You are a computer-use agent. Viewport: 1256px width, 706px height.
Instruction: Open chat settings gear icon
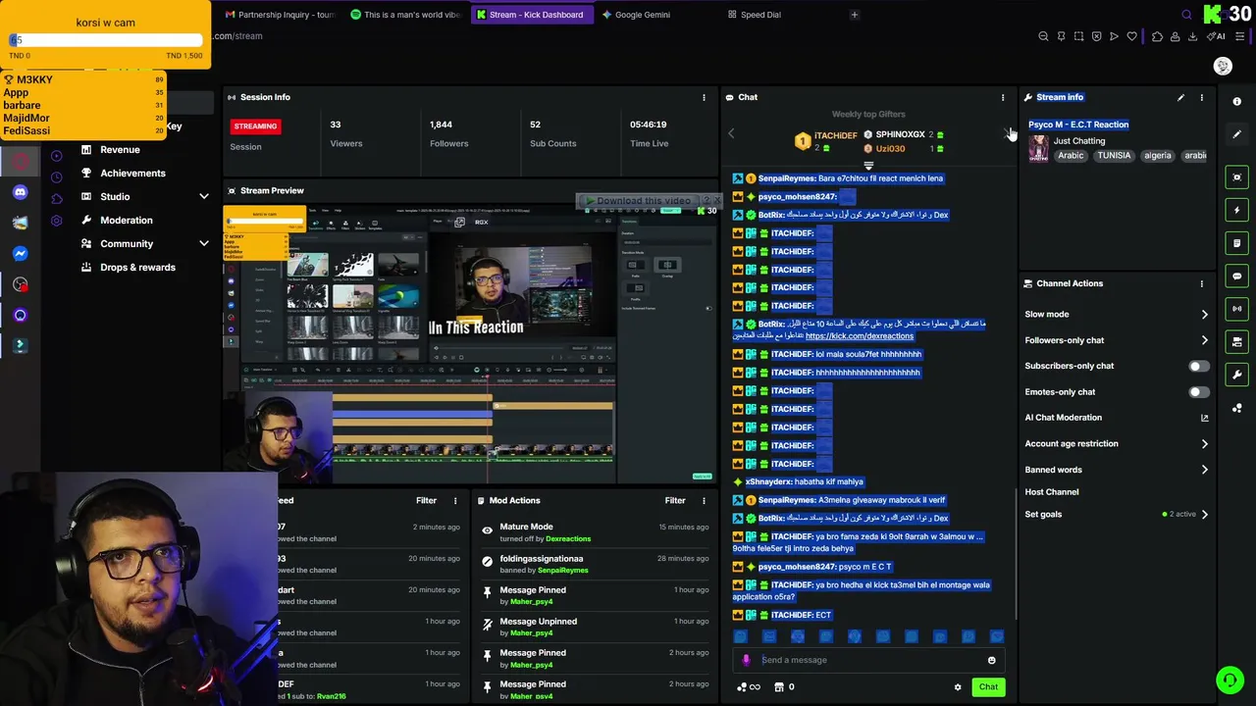958,687
